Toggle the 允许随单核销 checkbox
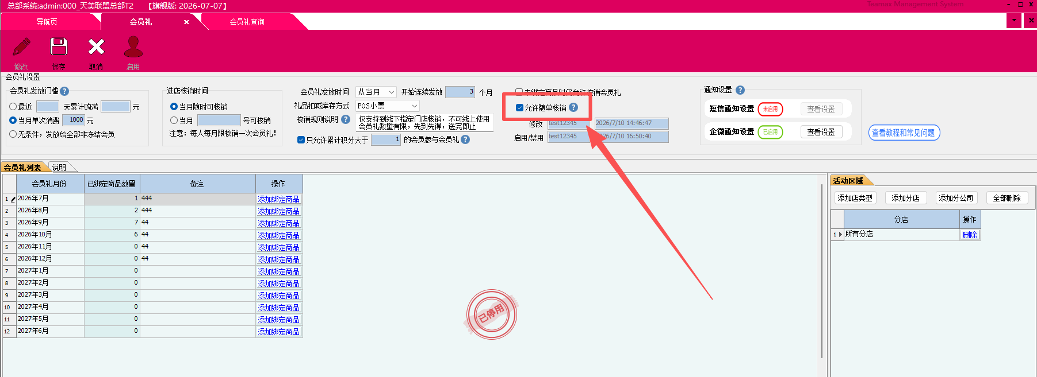The image size is (1037, 377). coord(519,108)
